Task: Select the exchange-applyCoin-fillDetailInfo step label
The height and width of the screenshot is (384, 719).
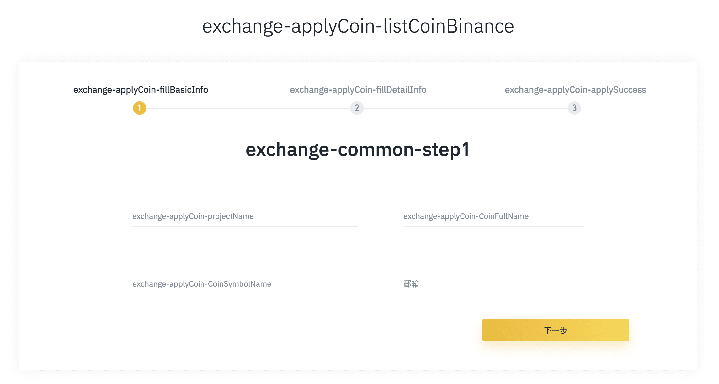Action: pos(358,90)
